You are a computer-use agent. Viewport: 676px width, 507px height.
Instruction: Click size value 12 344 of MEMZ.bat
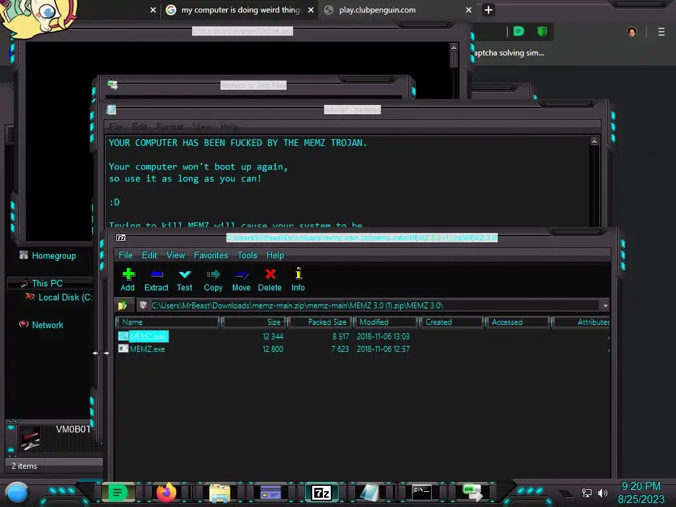(x=273, y=336)
